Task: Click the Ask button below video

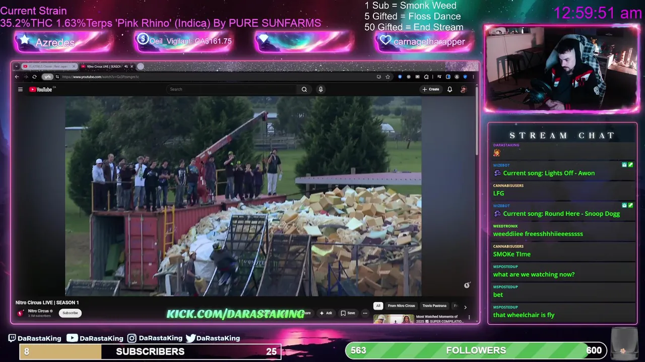Action: (326, 313)
